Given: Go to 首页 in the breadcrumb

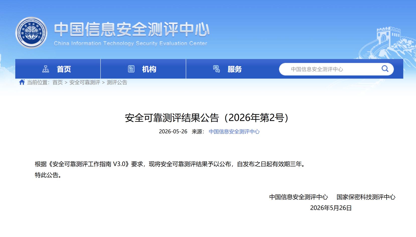Looking at the screenshot, I should [x=57, y=83].
